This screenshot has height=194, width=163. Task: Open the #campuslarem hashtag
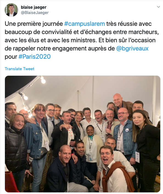[85, 24]
